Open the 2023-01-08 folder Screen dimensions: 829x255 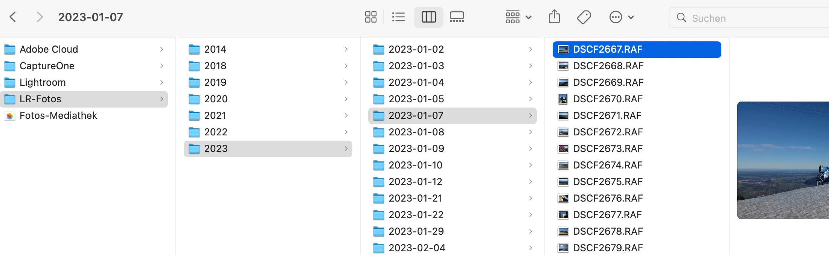[x=452, y=132]
